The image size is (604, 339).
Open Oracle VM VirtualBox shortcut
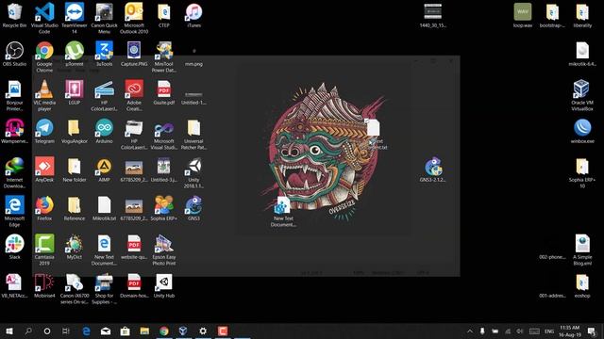[x=582, y=95]
